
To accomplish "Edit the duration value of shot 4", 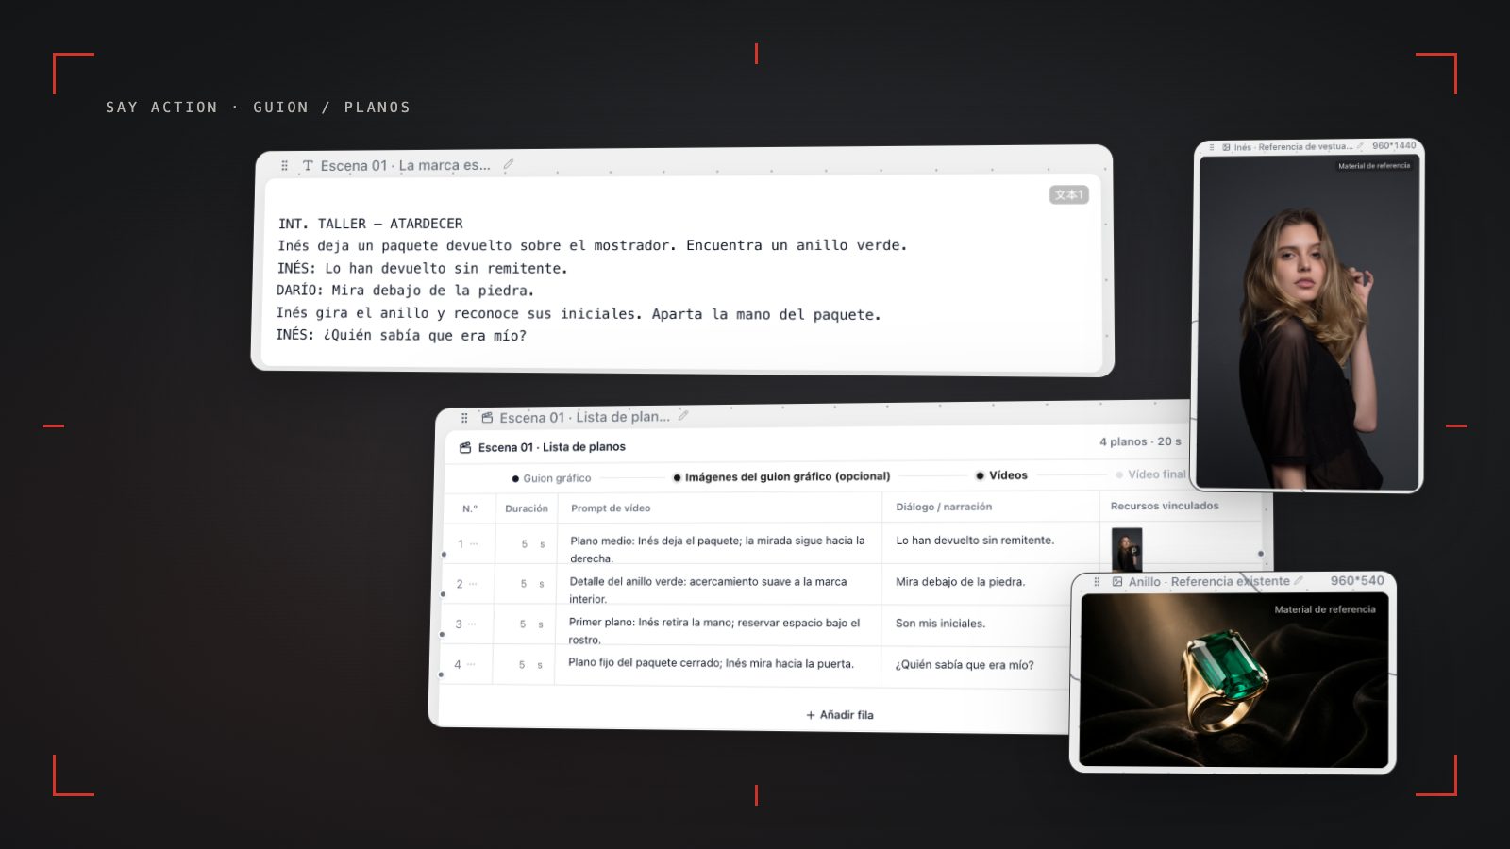I will [x=522, y=665].
